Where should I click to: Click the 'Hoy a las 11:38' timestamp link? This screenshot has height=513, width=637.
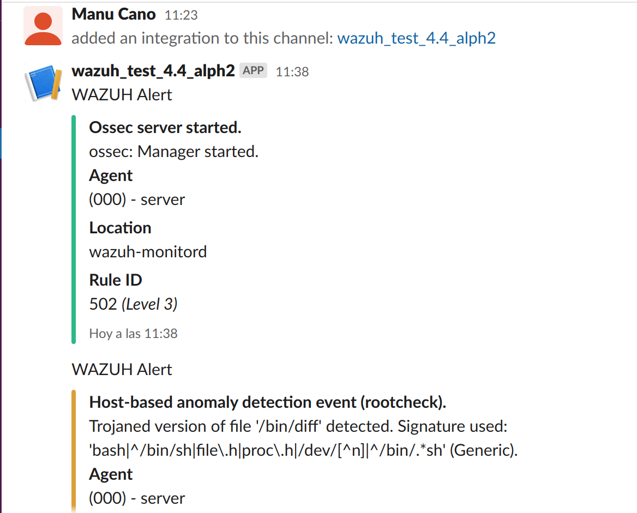click(x=133, y=333)
